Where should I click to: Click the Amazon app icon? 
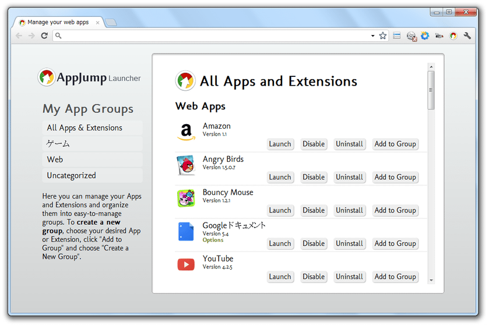[186, 132]
